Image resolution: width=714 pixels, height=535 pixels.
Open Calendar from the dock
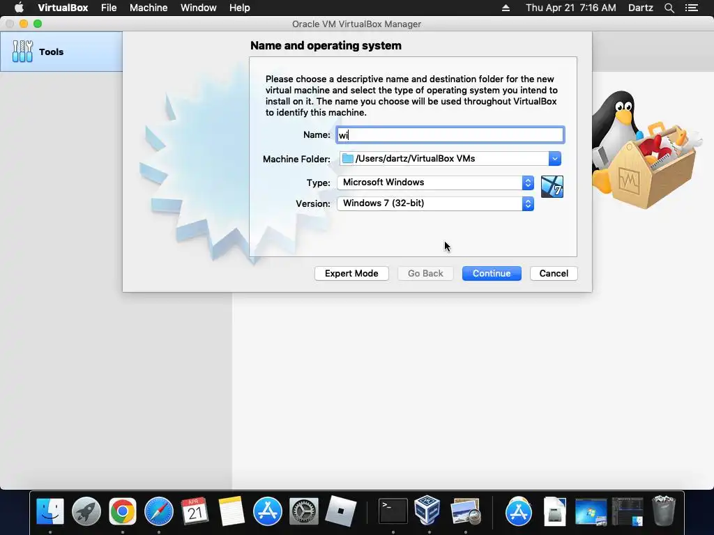(x=195, y=511)
